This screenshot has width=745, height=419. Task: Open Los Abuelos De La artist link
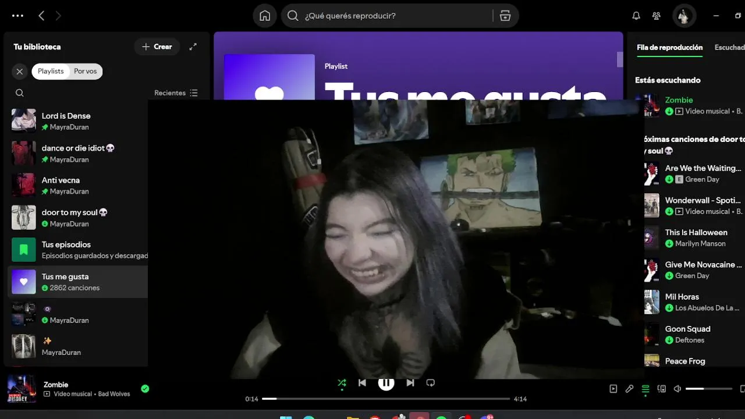click(x=708, y=308)
